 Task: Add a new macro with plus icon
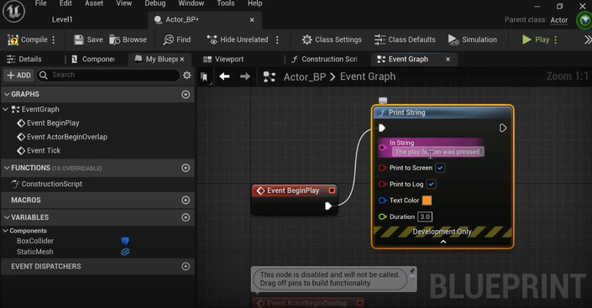[x=186, y=200]
